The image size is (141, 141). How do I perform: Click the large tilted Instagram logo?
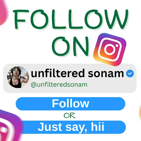click(x=110, y=49)
